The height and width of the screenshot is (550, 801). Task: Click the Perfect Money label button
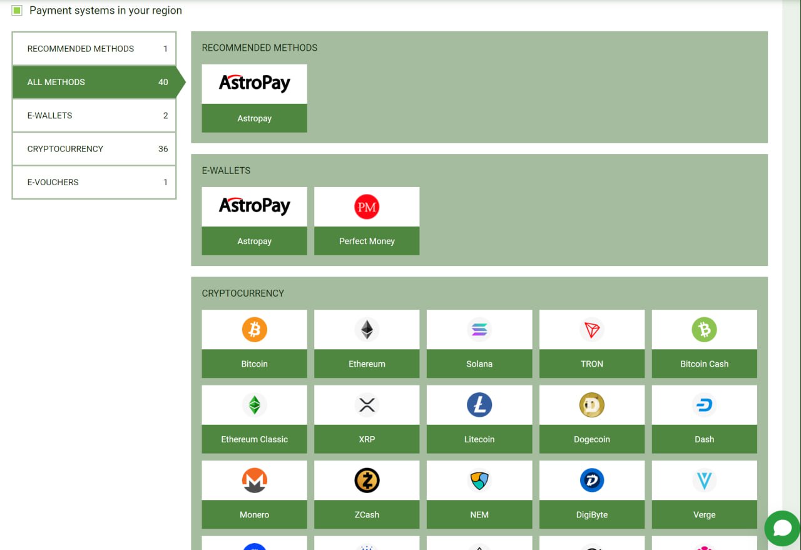pyautogui.click(x=367, y=241)
